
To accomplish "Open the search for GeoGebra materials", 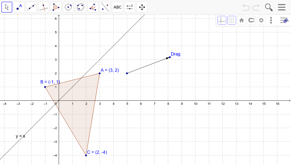I will coord(269,7).
